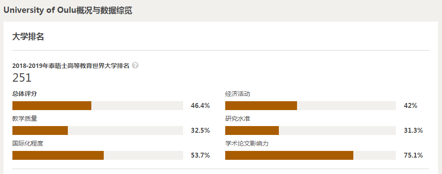Click the 42% industry income value

click(411, 106)
